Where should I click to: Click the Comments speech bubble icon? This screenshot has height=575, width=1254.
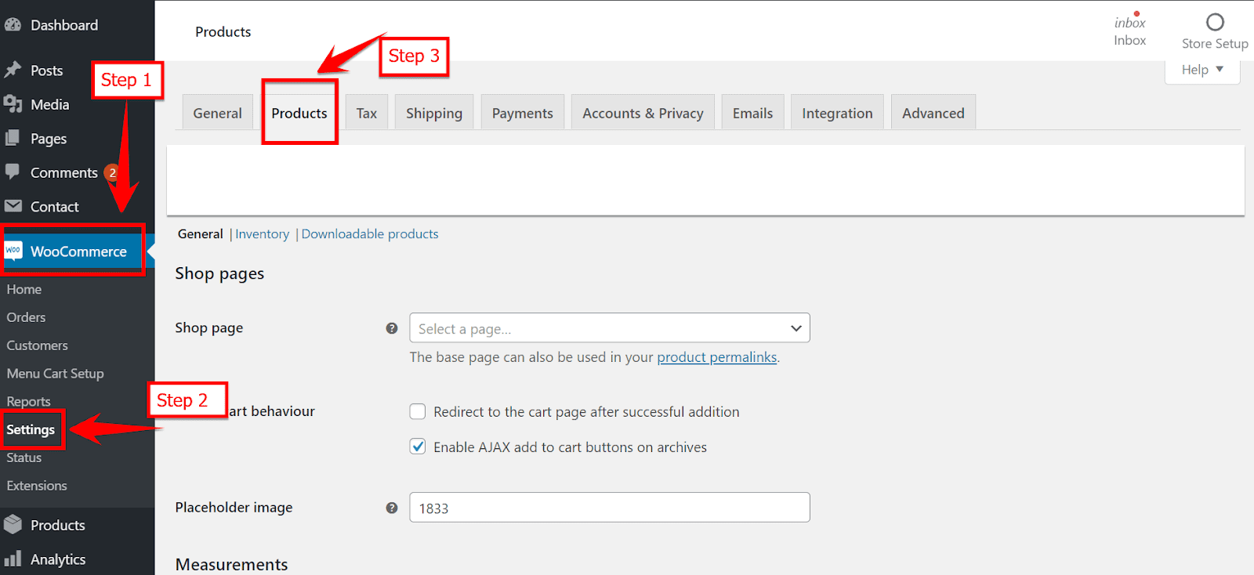click(x=13, y=172)
